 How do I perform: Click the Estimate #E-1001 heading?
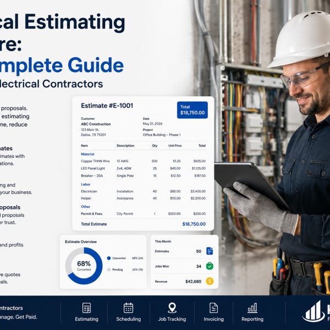tap(107, 106)
